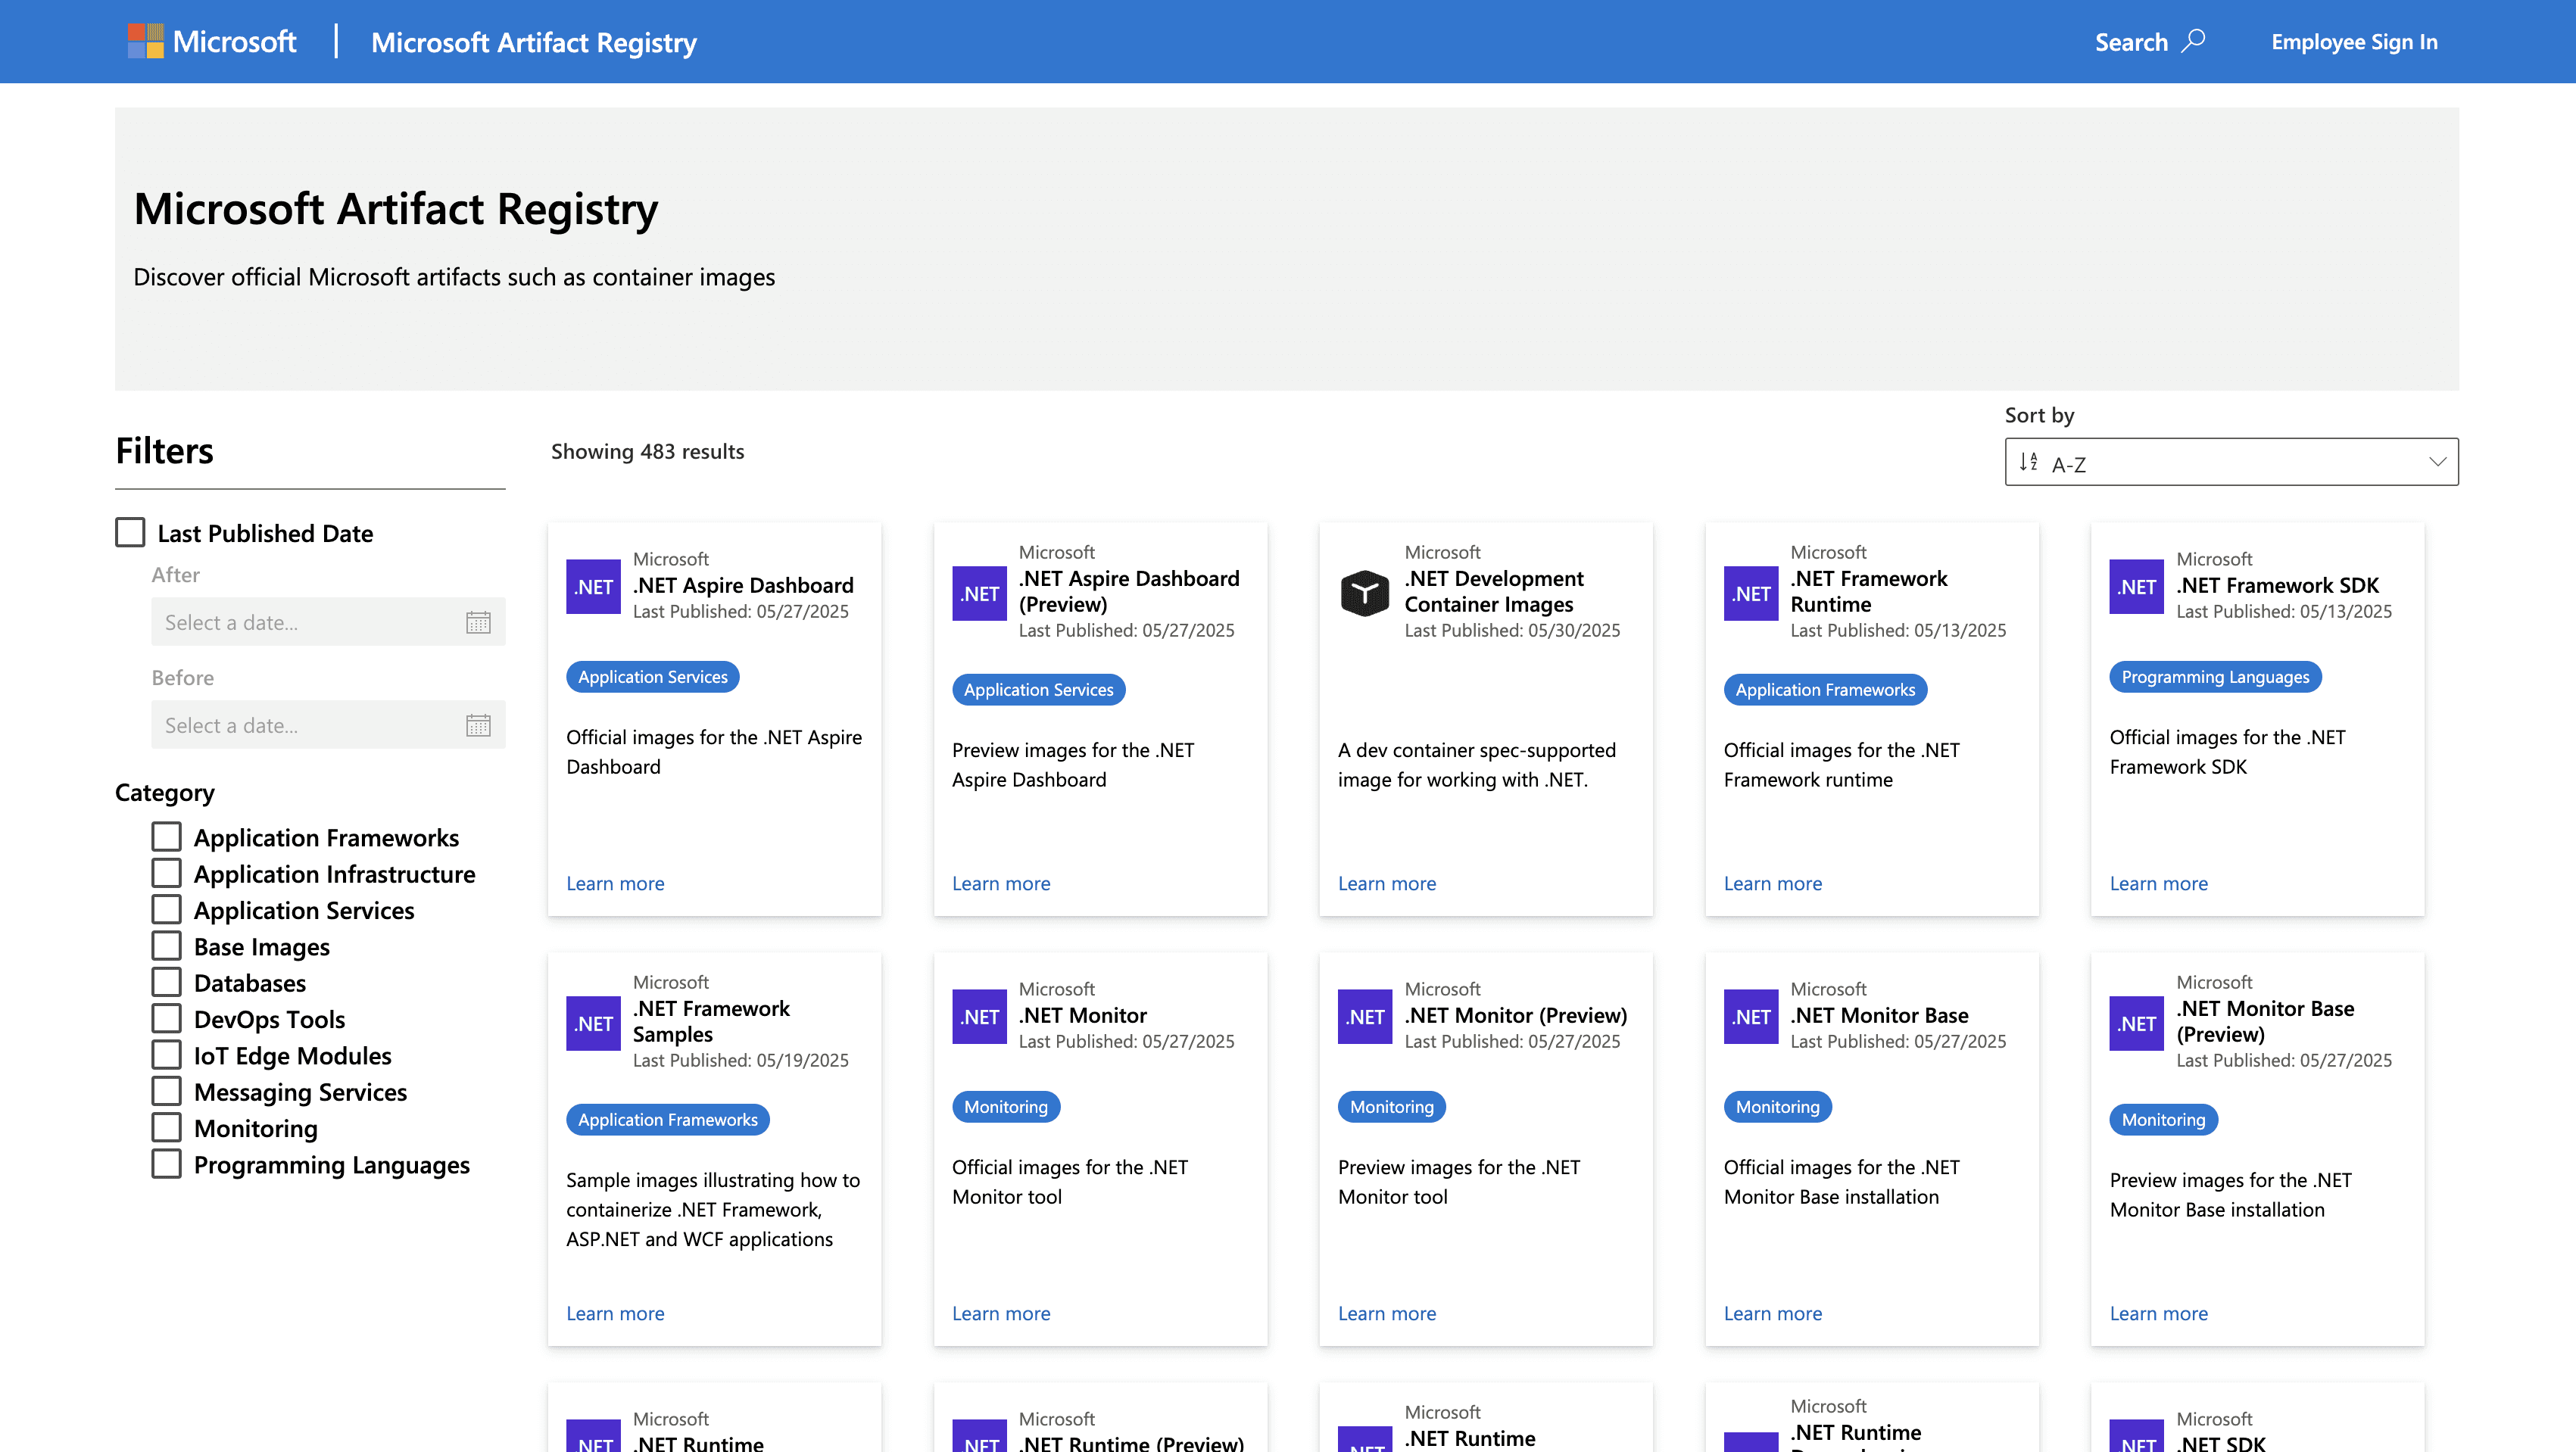2576x1452 pixels.
Task: Click the .NET Monitor Base (Preview) logo icon
Action: point(2137,1023)
